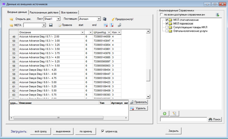Open the Лист Sheet1 dropdown
Screen dimensions: 228x139
58,19
